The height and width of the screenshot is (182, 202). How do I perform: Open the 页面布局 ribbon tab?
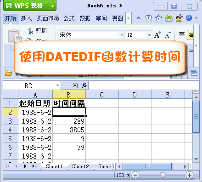[x=48, y=18]
